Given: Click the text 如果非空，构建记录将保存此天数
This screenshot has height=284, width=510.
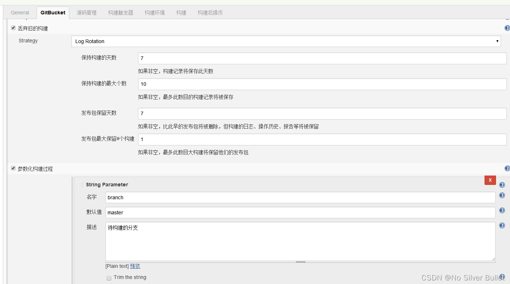Looking at the screenshot, I should pyautogui.click(x=176, y=71).
